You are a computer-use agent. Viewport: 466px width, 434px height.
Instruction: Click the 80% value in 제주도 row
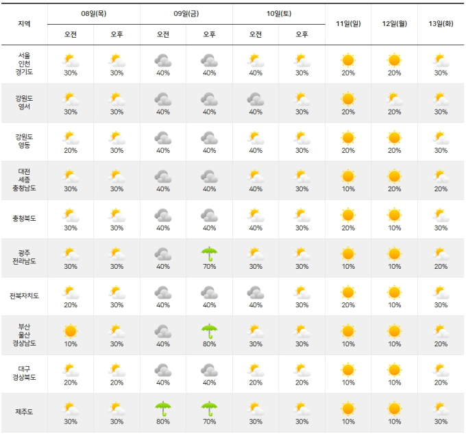[163, 422]
